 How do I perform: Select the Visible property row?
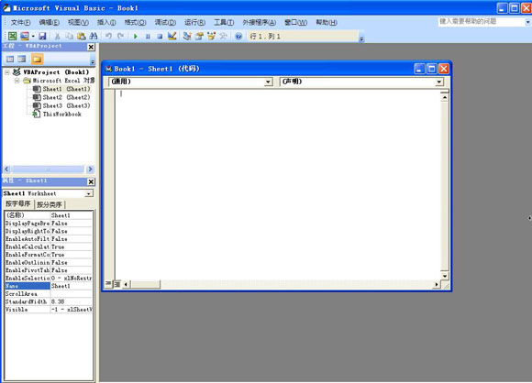pos(49,310)
